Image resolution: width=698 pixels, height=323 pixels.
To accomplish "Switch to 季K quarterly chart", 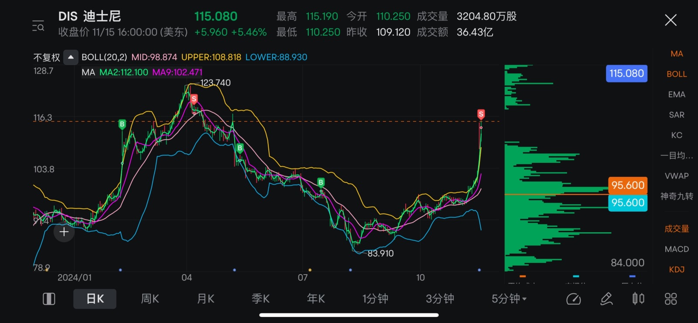I will (x=261, y=299).
